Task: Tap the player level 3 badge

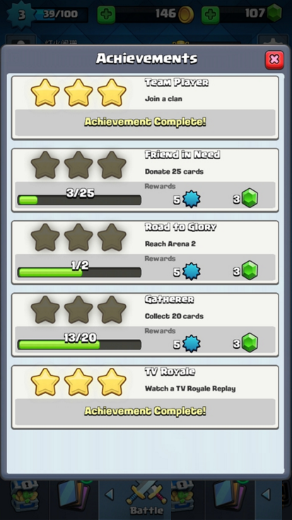Action: pos(21,15)
